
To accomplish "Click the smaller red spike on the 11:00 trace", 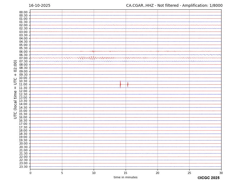I will [x=128, y=84].
